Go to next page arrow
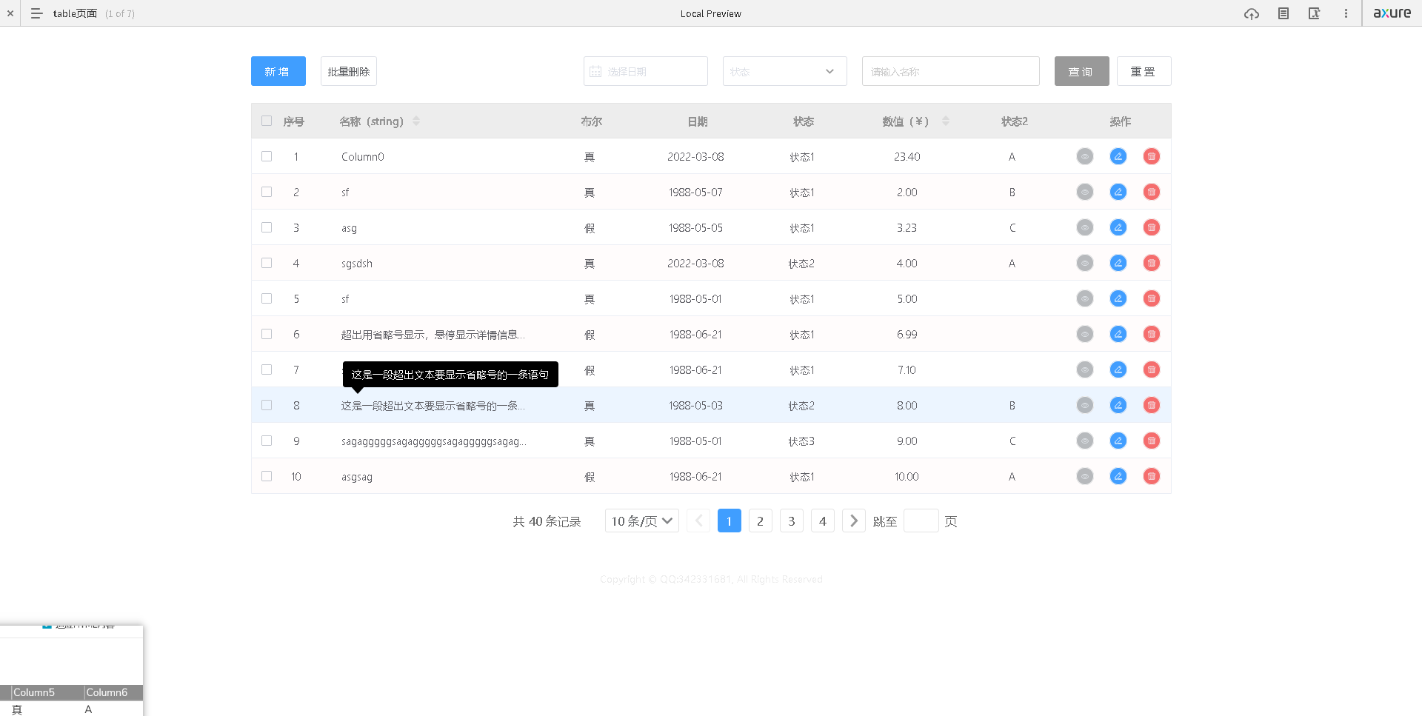 coord(854,521)
